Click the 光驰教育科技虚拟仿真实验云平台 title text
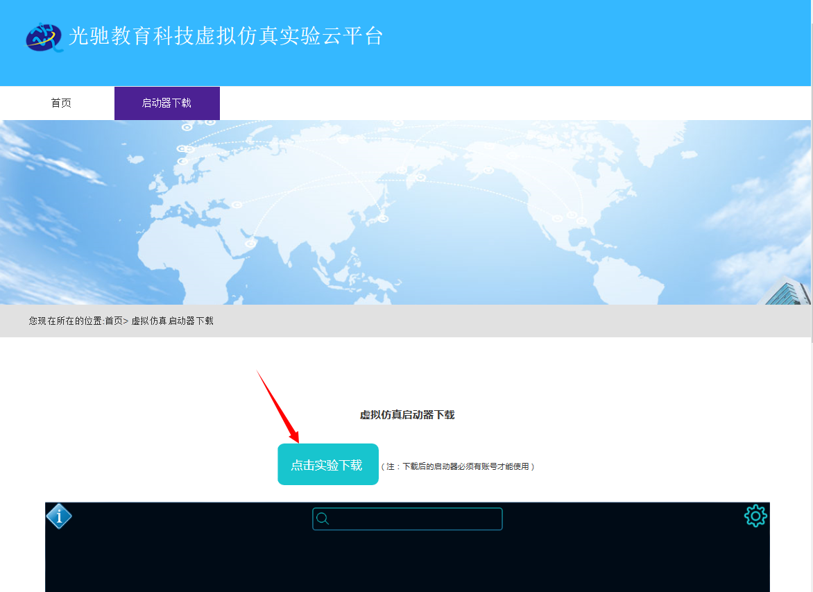This screenshot has height=592, width=813. [x=225, y=36]
